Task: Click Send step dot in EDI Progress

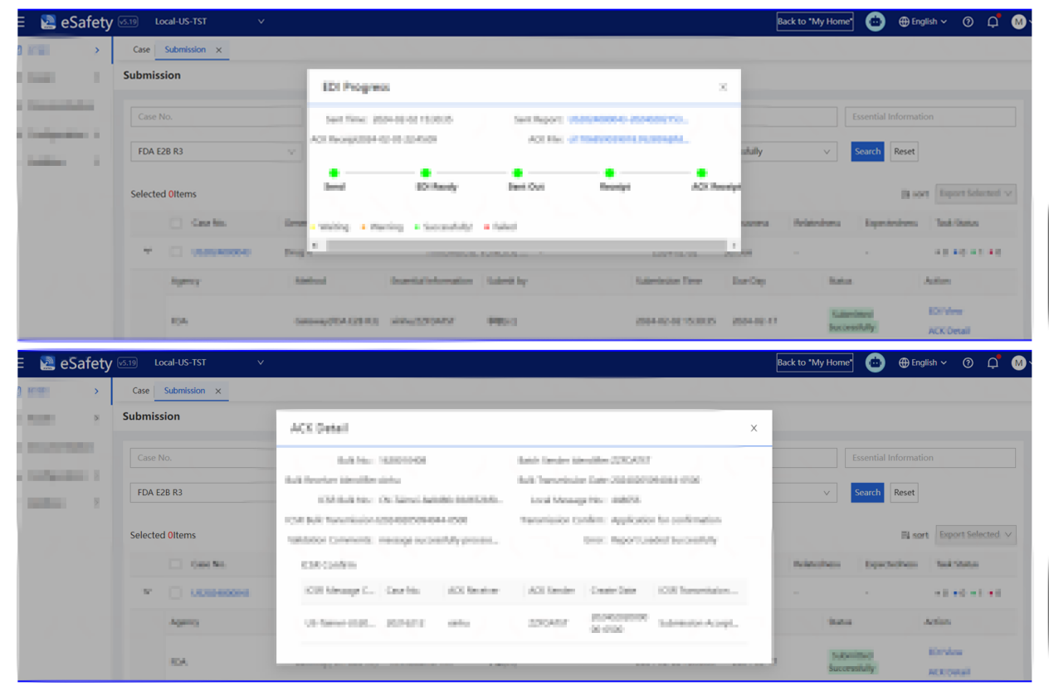Action: pyautogui.click(x=334, y=173)
